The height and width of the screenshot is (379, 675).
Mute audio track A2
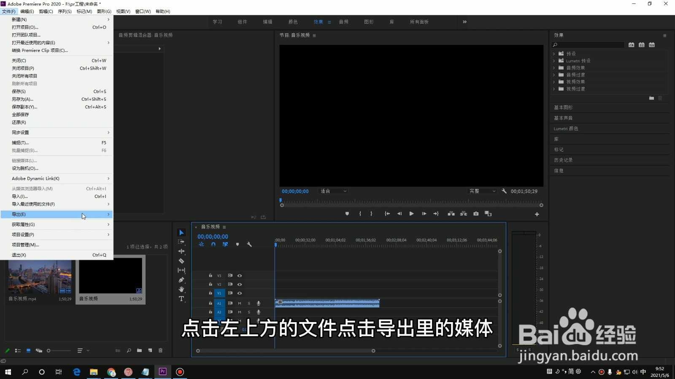240,312
